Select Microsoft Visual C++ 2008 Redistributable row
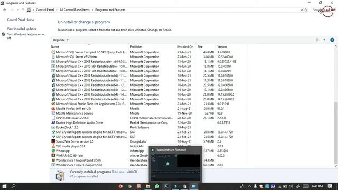The width and height of the screenshot is (338, 190). [x=148, y=62]
